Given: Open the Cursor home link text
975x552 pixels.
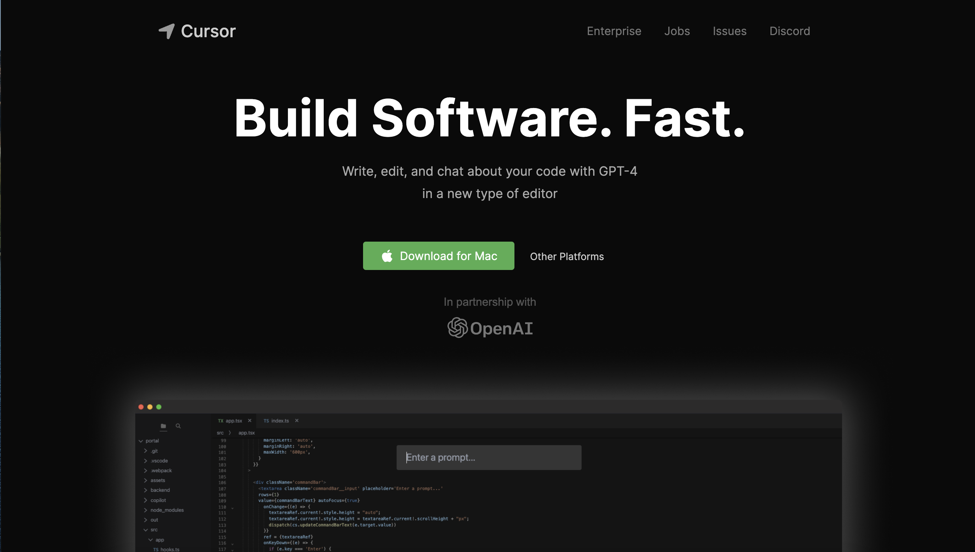Looking at the screenshot, I should 208,31.
